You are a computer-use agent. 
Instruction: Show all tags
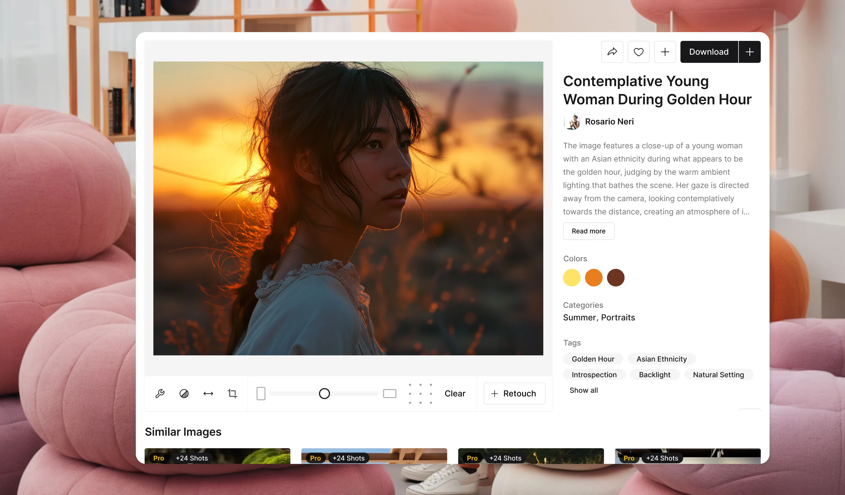pos(583,390)
